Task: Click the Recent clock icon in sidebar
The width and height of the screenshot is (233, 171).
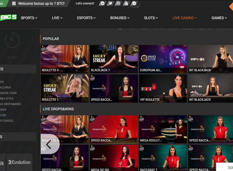Action: (x=12, y=40)
